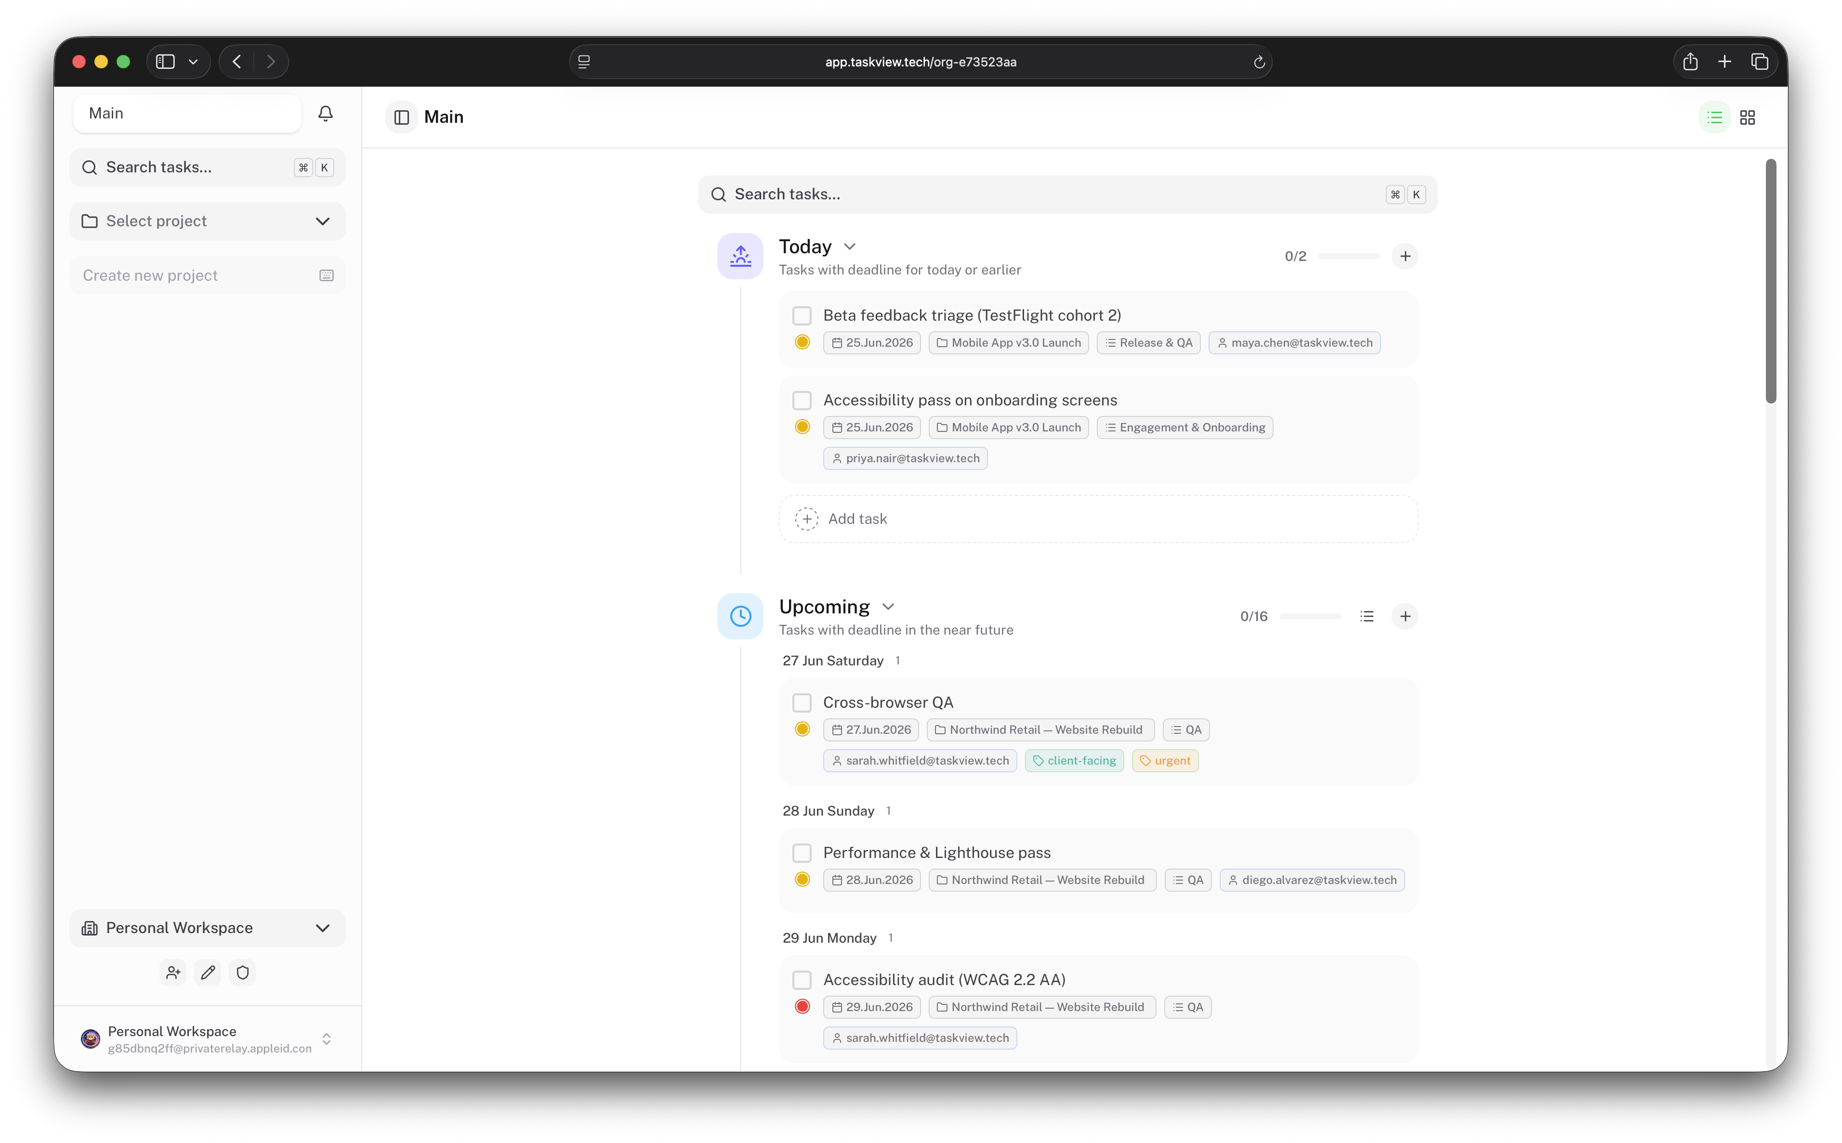Click the page vertical scrollbar
1842x1143 pixels.
pos(1770,281)
